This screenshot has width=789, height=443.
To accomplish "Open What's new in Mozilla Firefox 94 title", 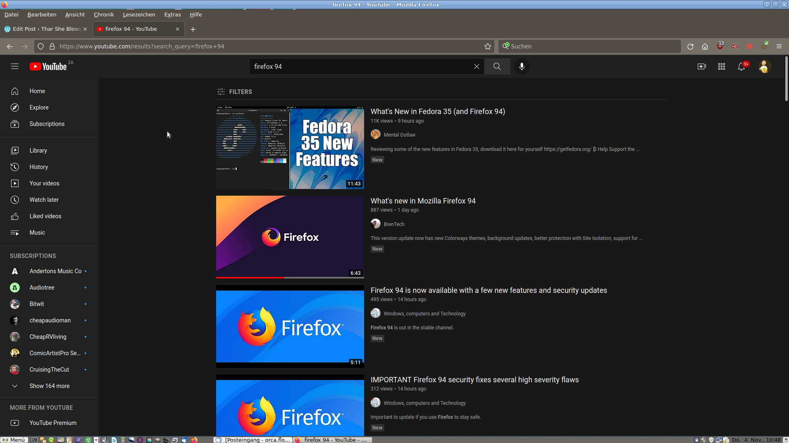I will [423, 201].
